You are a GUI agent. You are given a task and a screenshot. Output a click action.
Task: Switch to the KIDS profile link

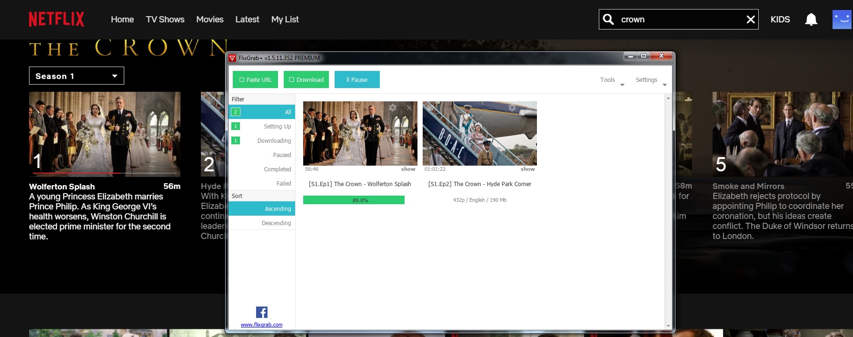(x=780, y=20)
